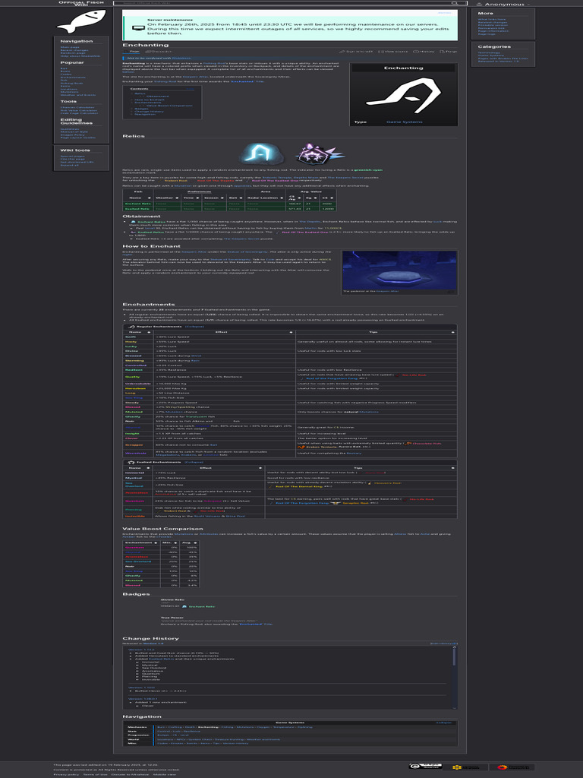583x778 pixels.
Task: Click the Powered by MediaWiki badge
Action: [x=459, y=767]
